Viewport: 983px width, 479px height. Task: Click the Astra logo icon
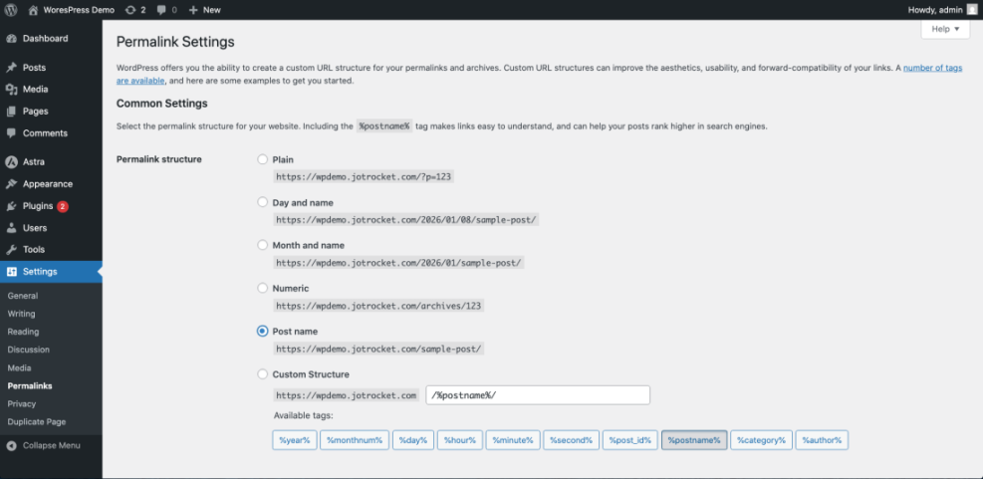point(11,161)
